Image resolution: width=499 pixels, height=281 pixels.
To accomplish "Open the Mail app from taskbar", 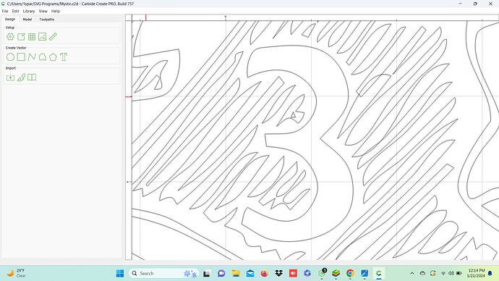I will pos(250,273).
